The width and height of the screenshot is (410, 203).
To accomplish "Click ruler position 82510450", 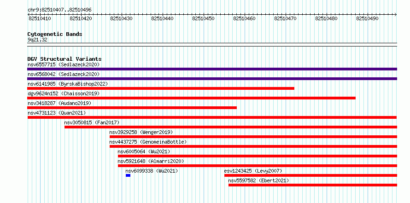I will (204, 18).
